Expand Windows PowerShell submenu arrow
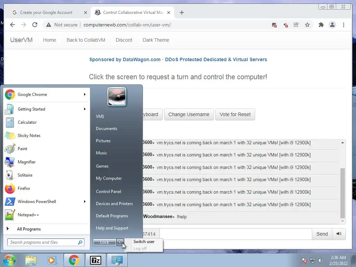Screen dimensions: 356x267 tap(85, 201)
